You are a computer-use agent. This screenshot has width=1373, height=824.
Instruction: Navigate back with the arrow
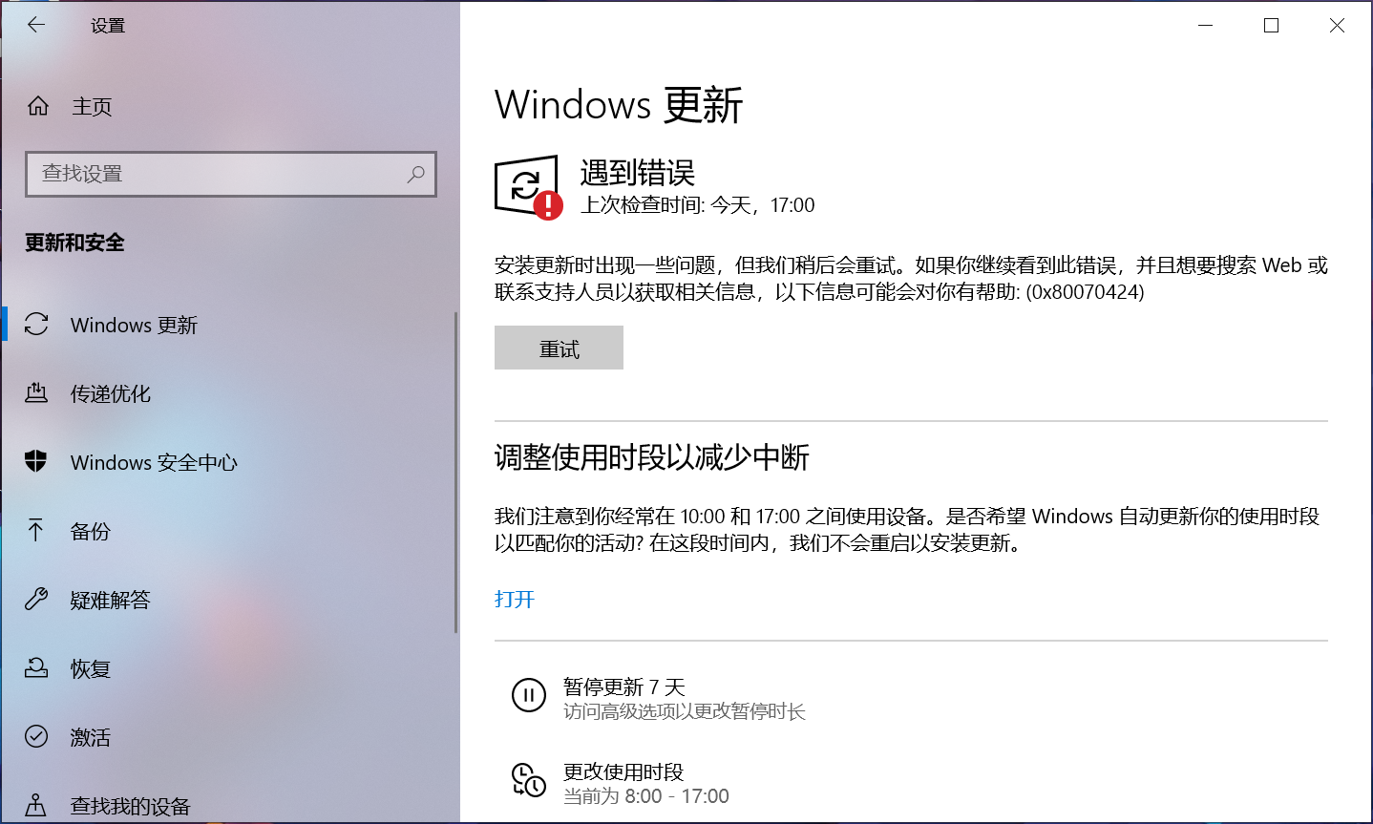(x=35, y=25)
